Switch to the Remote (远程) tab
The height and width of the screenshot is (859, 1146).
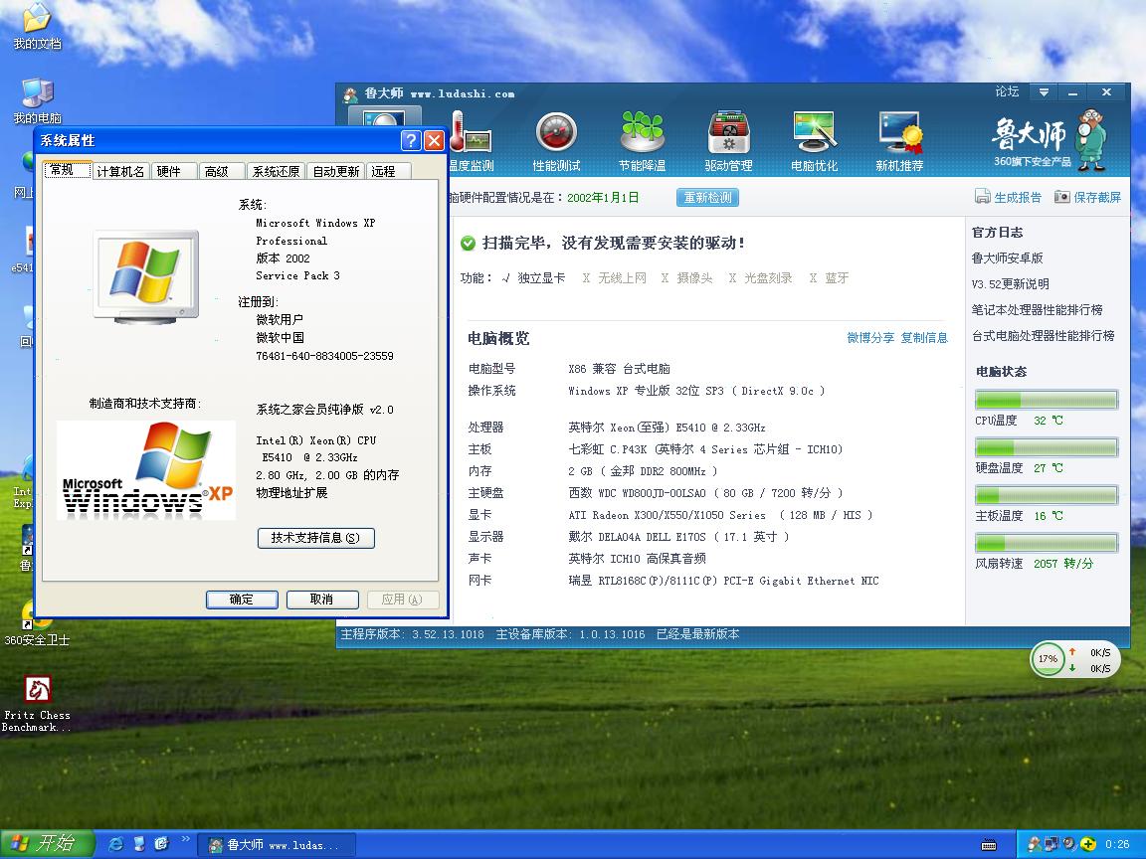[388, 172]
